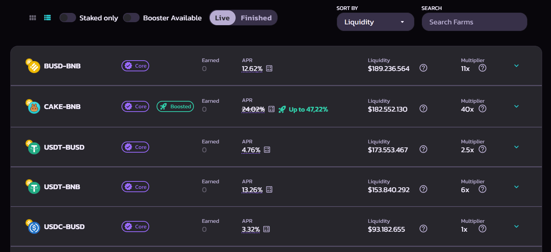Click the Core tag on USDT-BUSD

[135, 147]
